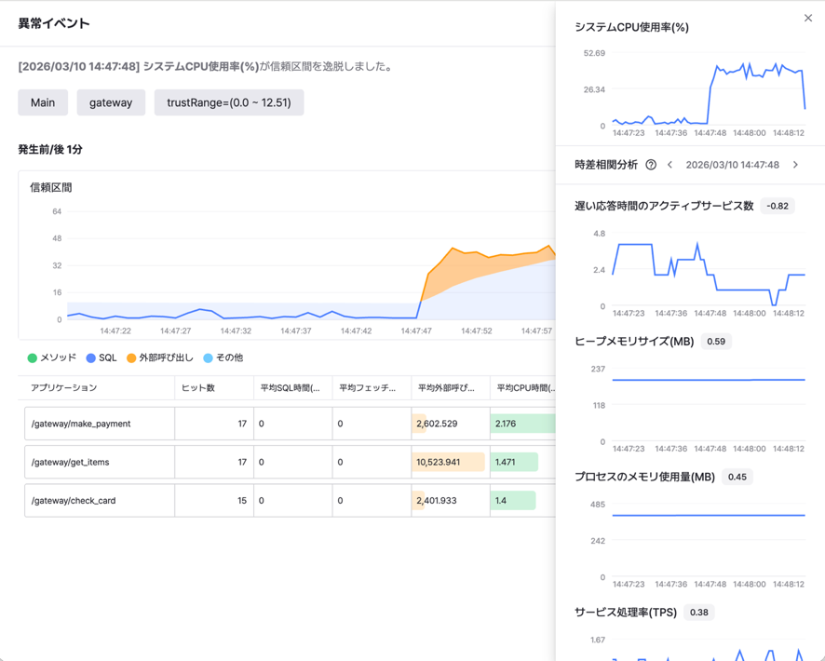Image resolution: width=825 pixels, height=661 pixels.
Task: Click the Main tag chip
Action: (43, 102)
